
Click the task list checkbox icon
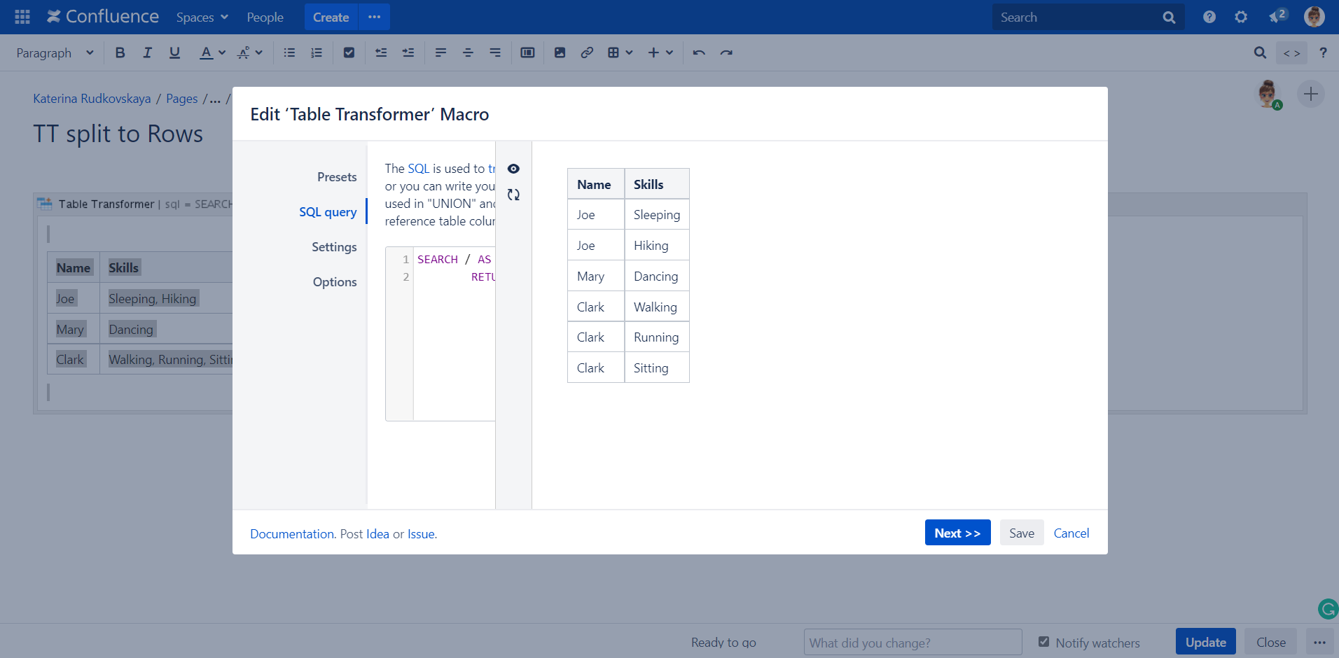pos(349,52)
